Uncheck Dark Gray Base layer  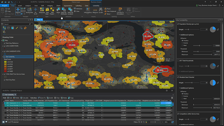click(5, 80)
